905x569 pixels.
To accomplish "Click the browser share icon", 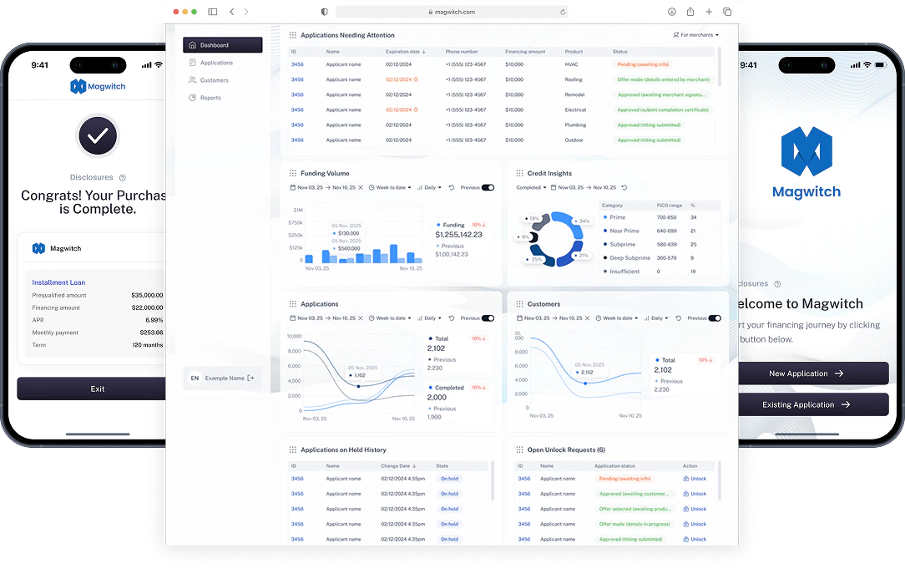I will [690, 12].
